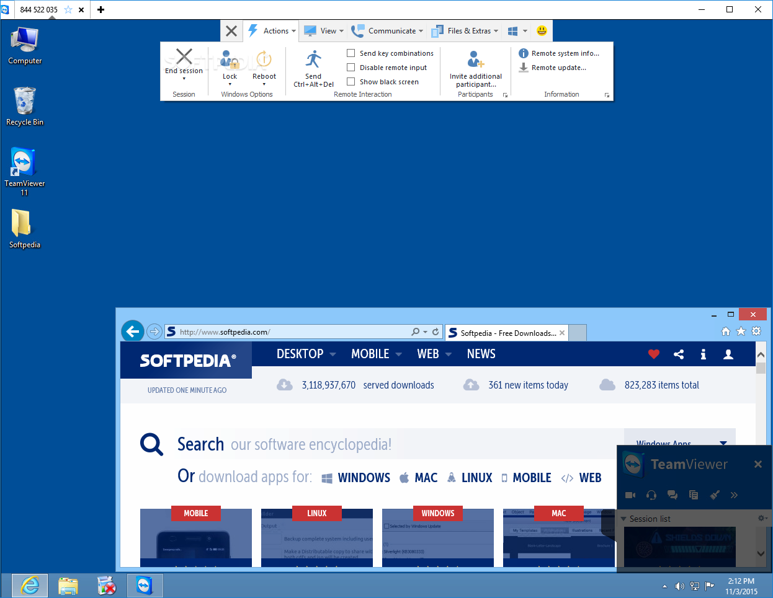
Task: Click the browser refresh icon in address bar
Action: pos(436,332)
